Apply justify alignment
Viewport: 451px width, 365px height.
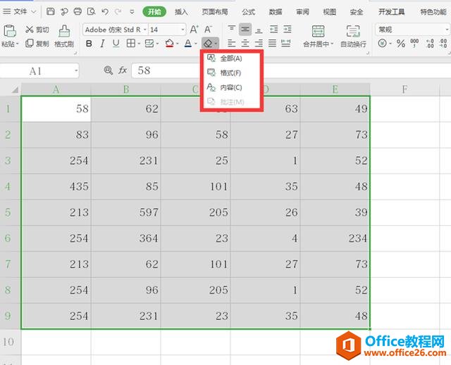(x=272, y=44)
